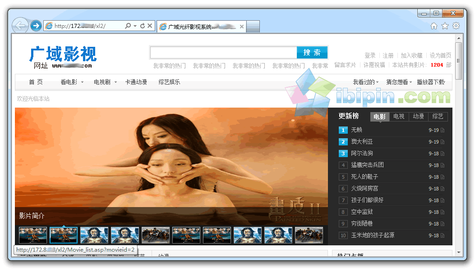Click the rank 3 badge beside 阿尔法狗
475x271 pixels.
point(343,154)
